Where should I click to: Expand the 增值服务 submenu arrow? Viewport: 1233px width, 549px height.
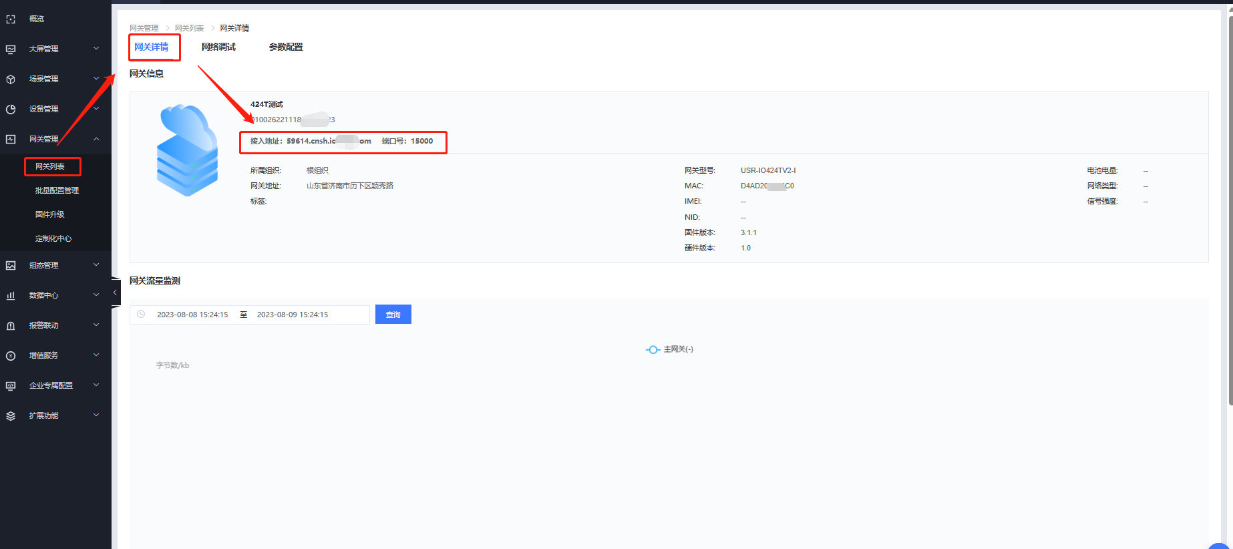(x=96, y=355)
